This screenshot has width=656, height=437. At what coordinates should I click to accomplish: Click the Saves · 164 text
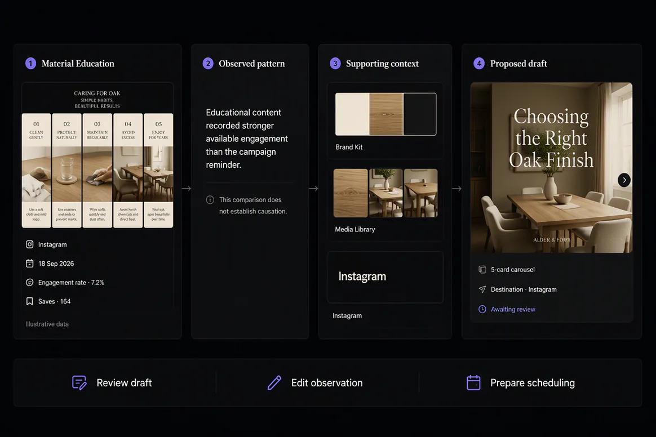click(x=55, y=301)
